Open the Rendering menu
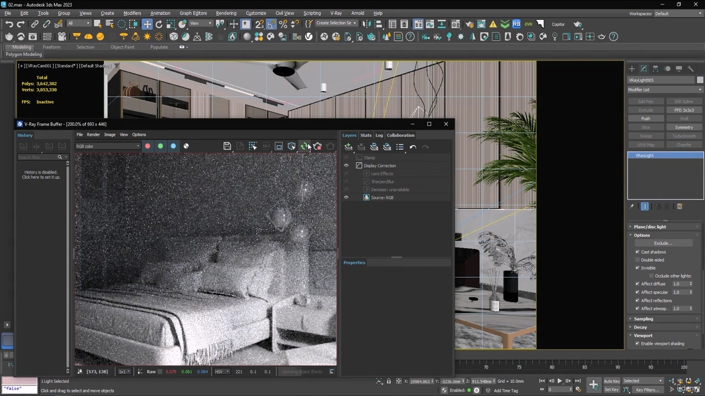The height and width of the screenshot is (396, 705). (x=226, y=13)
